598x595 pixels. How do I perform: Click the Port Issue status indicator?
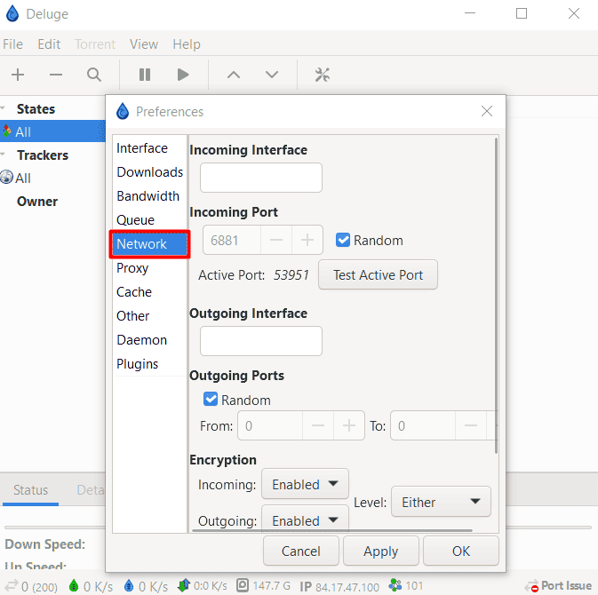[x=559, y=585]
